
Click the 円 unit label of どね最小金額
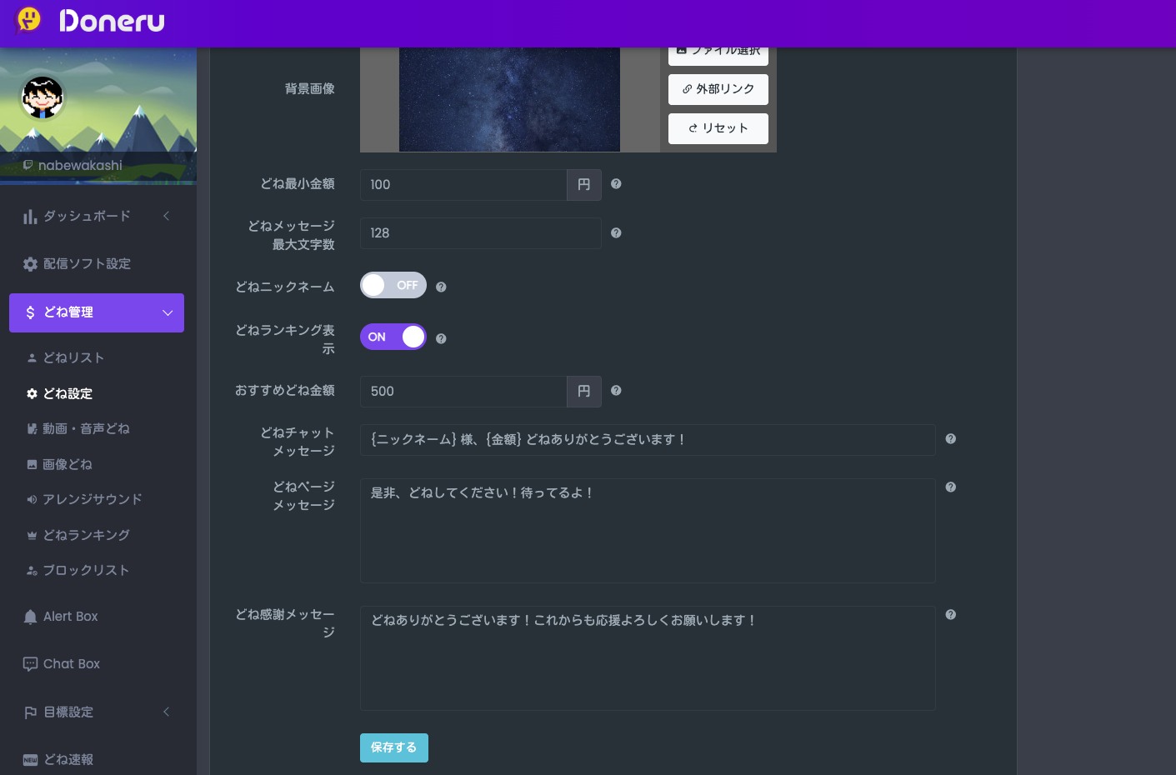pyautogui.click(x=584, y=185)
